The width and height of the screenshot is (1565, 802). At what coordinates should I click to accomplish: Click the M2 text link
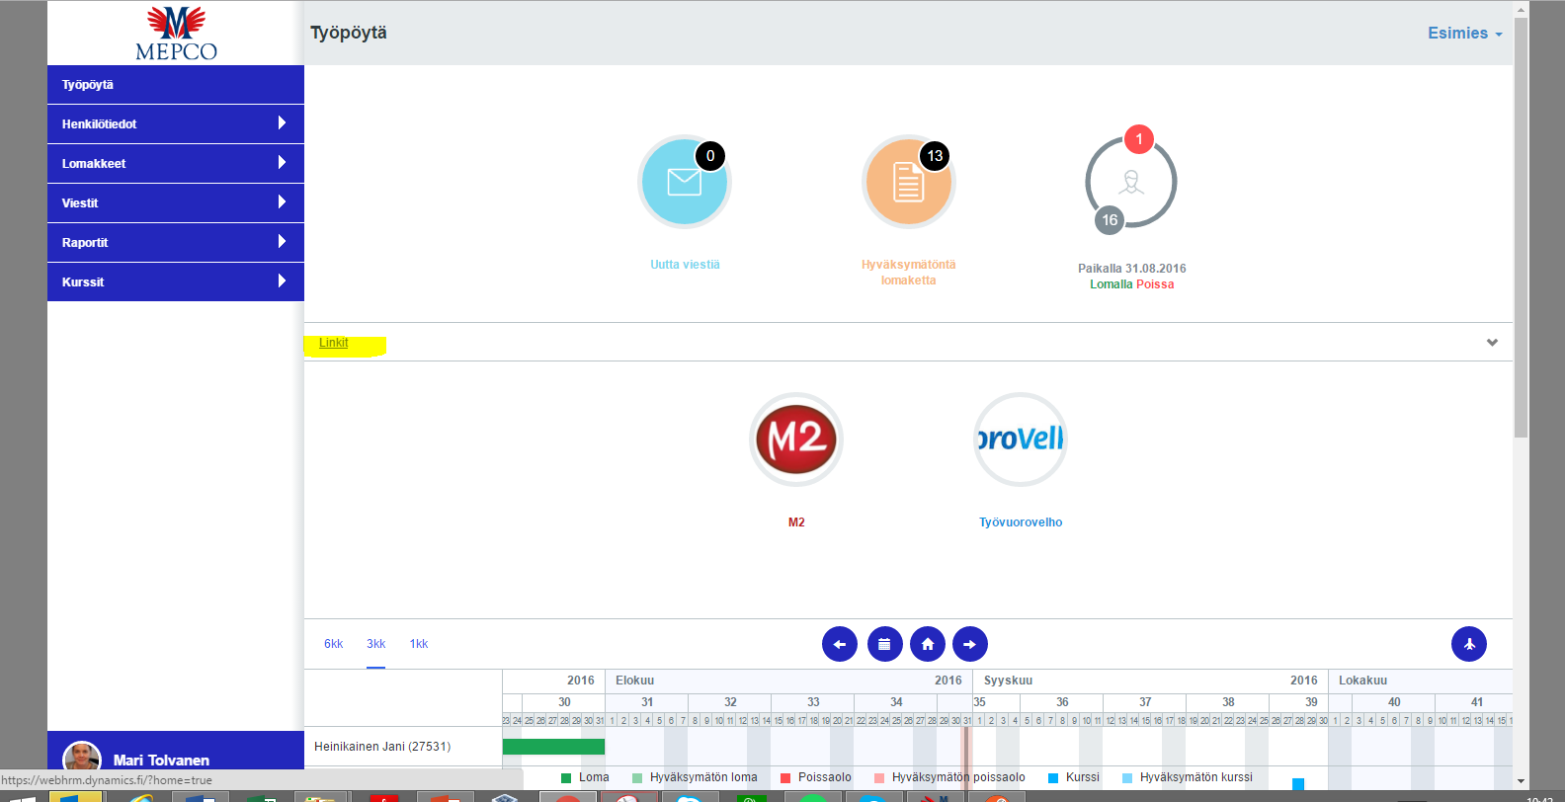click(x=796, y=522)
